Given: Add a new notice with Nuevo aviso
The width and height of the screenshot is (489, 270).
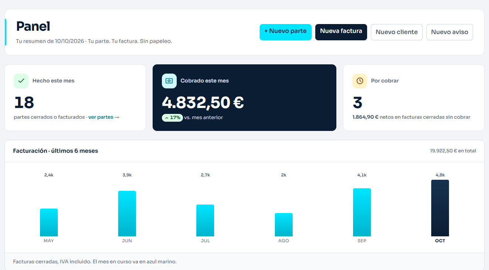Looking at the screenshot, I should tap(450, 32).
